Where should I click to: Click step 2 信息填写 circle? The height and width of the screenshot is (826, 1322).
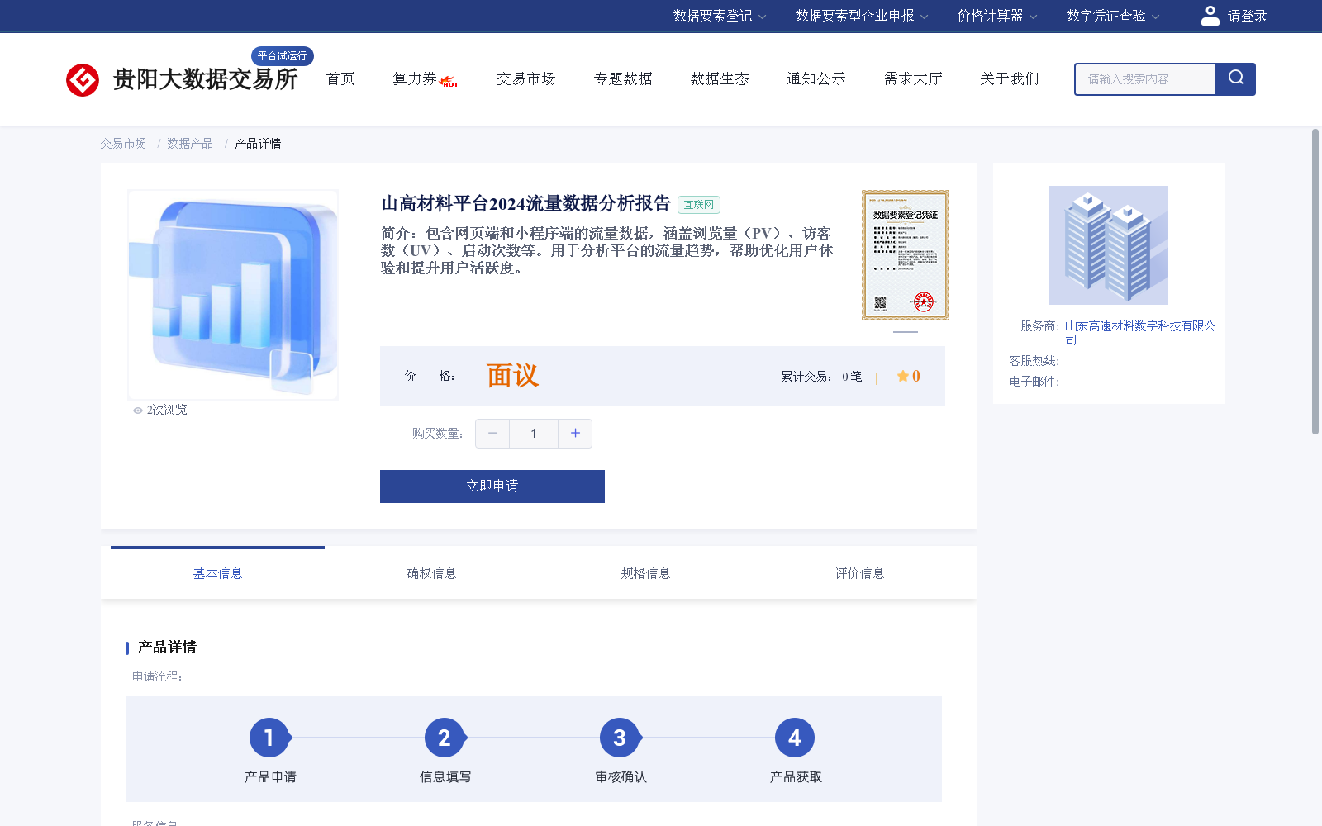click(x=445, y=738)
